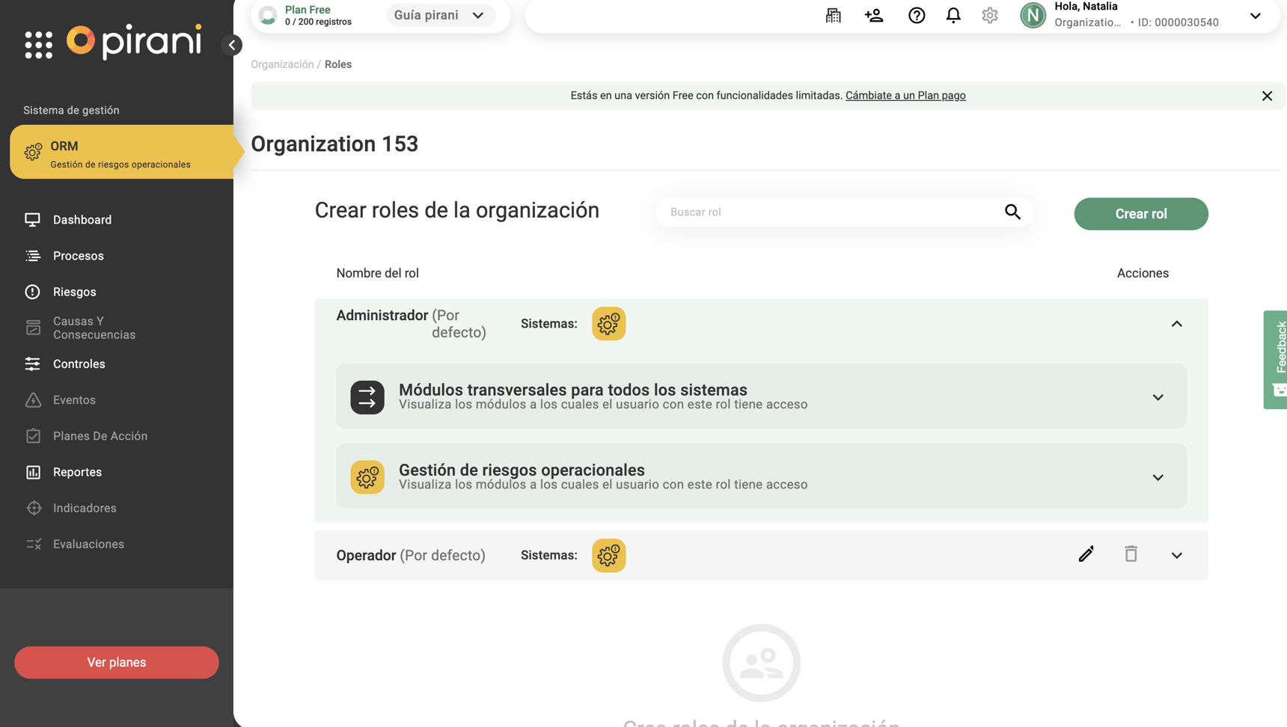
Task: Click the apps grid icon beside the Pirani logo
Action: point(38,45)
